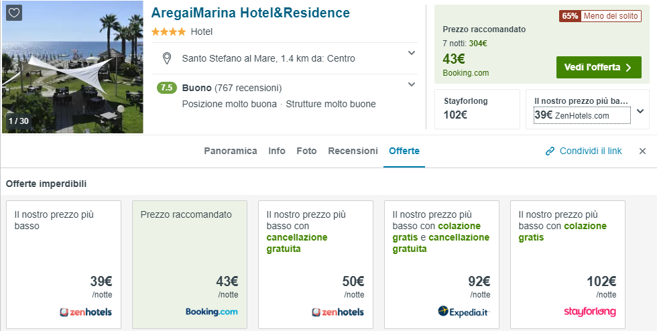The height and width of the screenshot is (331, 657).
Task: Select the Stayforlong 102€ price box
Action: 477,109
